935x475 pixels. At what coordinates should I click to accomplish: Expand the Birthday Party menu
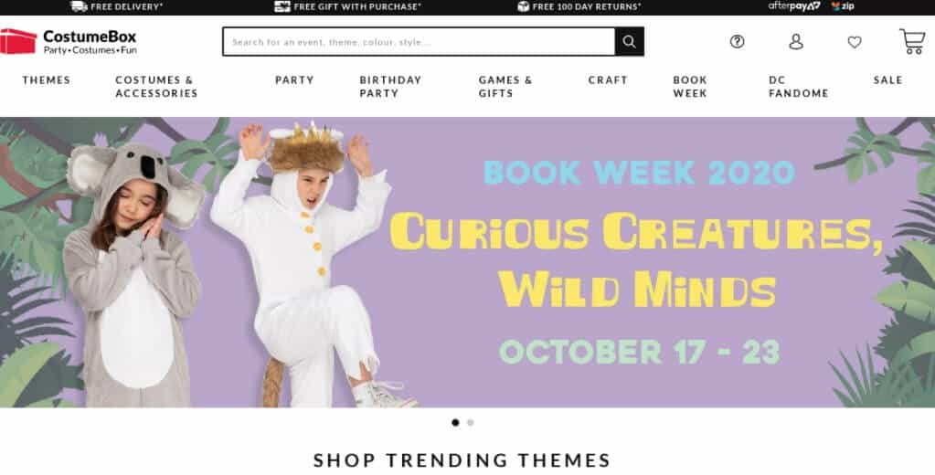[390, 87]
